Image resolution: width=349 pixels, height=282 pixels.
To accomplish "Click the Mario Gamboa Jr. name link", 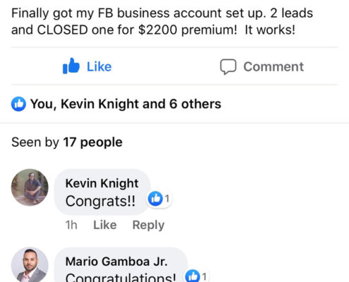I will [x=116, y=262].
